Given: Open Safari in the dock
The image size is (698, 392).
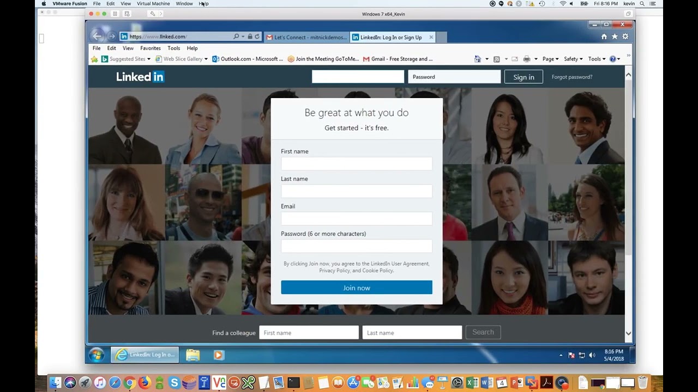Looking at the screenshot, I should [x=115, y=383].
